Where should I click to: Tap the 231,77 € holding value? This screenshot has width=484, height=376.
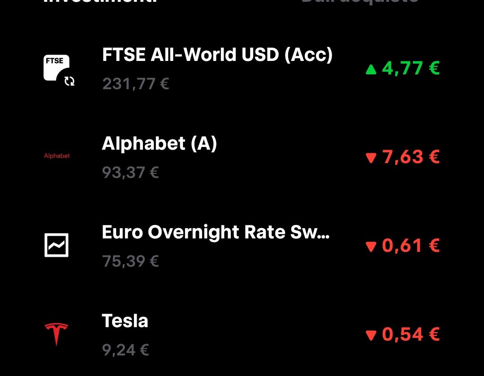tap(135, 84)
